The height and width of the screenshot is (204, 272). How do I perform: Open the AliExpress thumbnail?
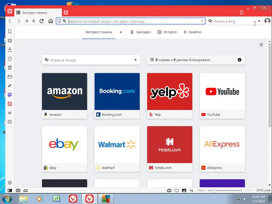(x=222, y=145)
